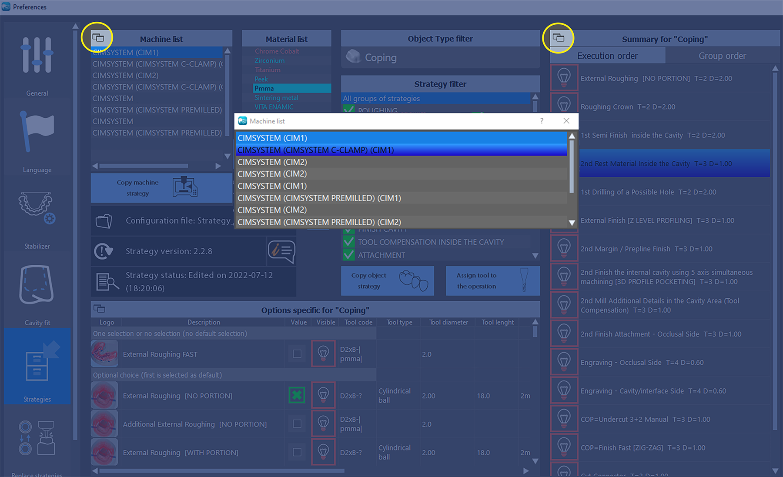Select the Strategies sidebar icon
The width and height of the screenshot is (783, 477).
point(37,366)
